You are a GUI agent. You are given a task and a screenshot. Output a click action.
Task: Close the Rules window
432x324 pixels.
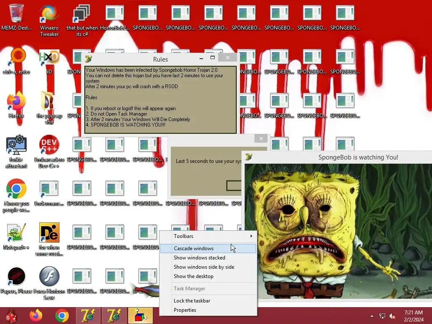pyautogui.click(x=227, y=57)
